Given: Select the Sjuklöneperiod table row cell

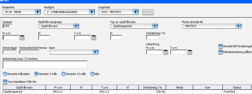Looking at the screenshot, I should (24, 92).
